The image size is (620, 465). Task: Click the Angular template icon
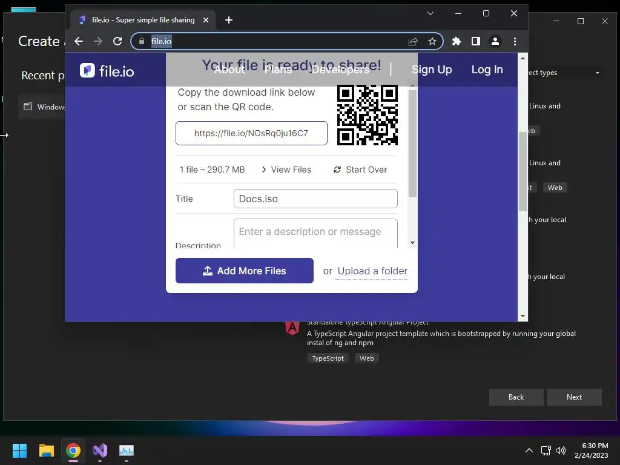292,328
